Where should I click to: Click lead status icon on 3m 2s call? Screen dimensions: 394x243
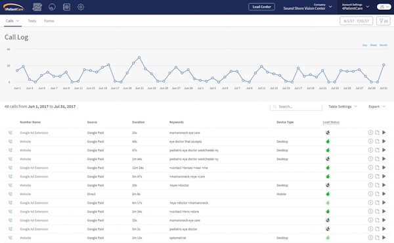click(328, 229)
